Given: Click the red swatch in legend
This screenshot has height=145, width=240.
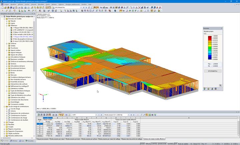Looking at the screenshot, I should 210,39.
